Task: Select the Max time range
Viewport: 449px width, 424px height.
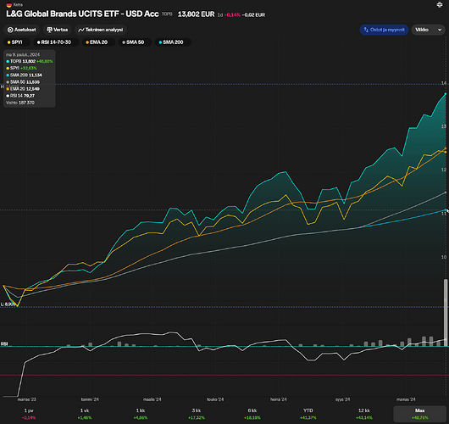Action: tap(420, 414)
